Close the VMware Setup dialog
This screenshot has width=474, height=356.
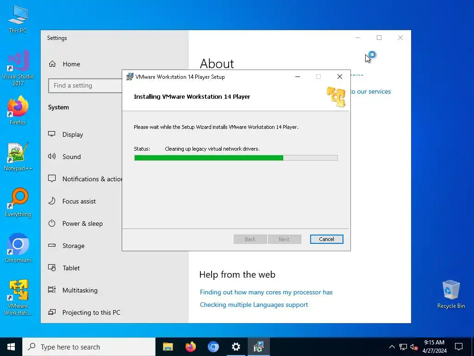click(339, 76)
